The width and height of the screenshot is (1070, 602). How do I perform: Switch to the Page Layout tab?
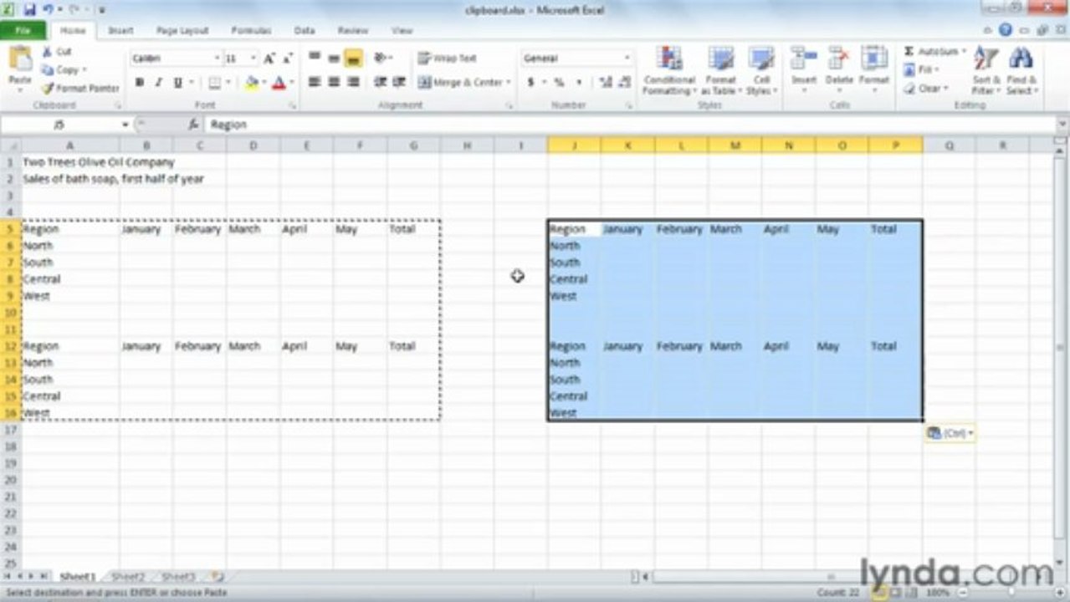click(x=182, y=30)
